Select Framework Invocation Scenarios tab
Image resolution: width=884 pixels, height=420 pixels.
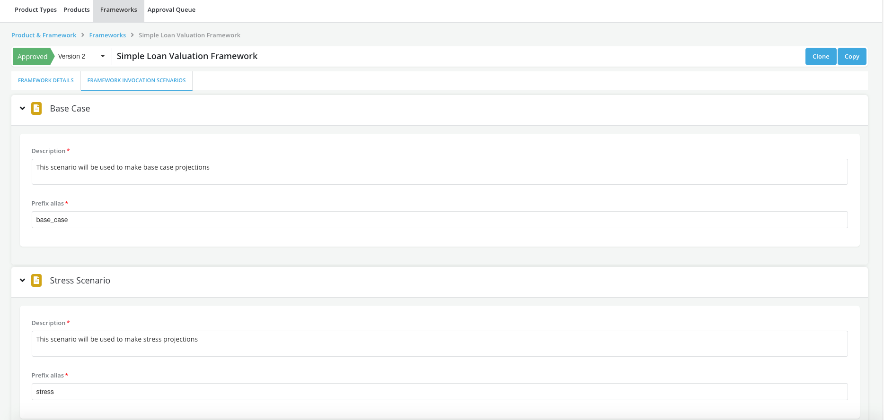coord(136,81)
